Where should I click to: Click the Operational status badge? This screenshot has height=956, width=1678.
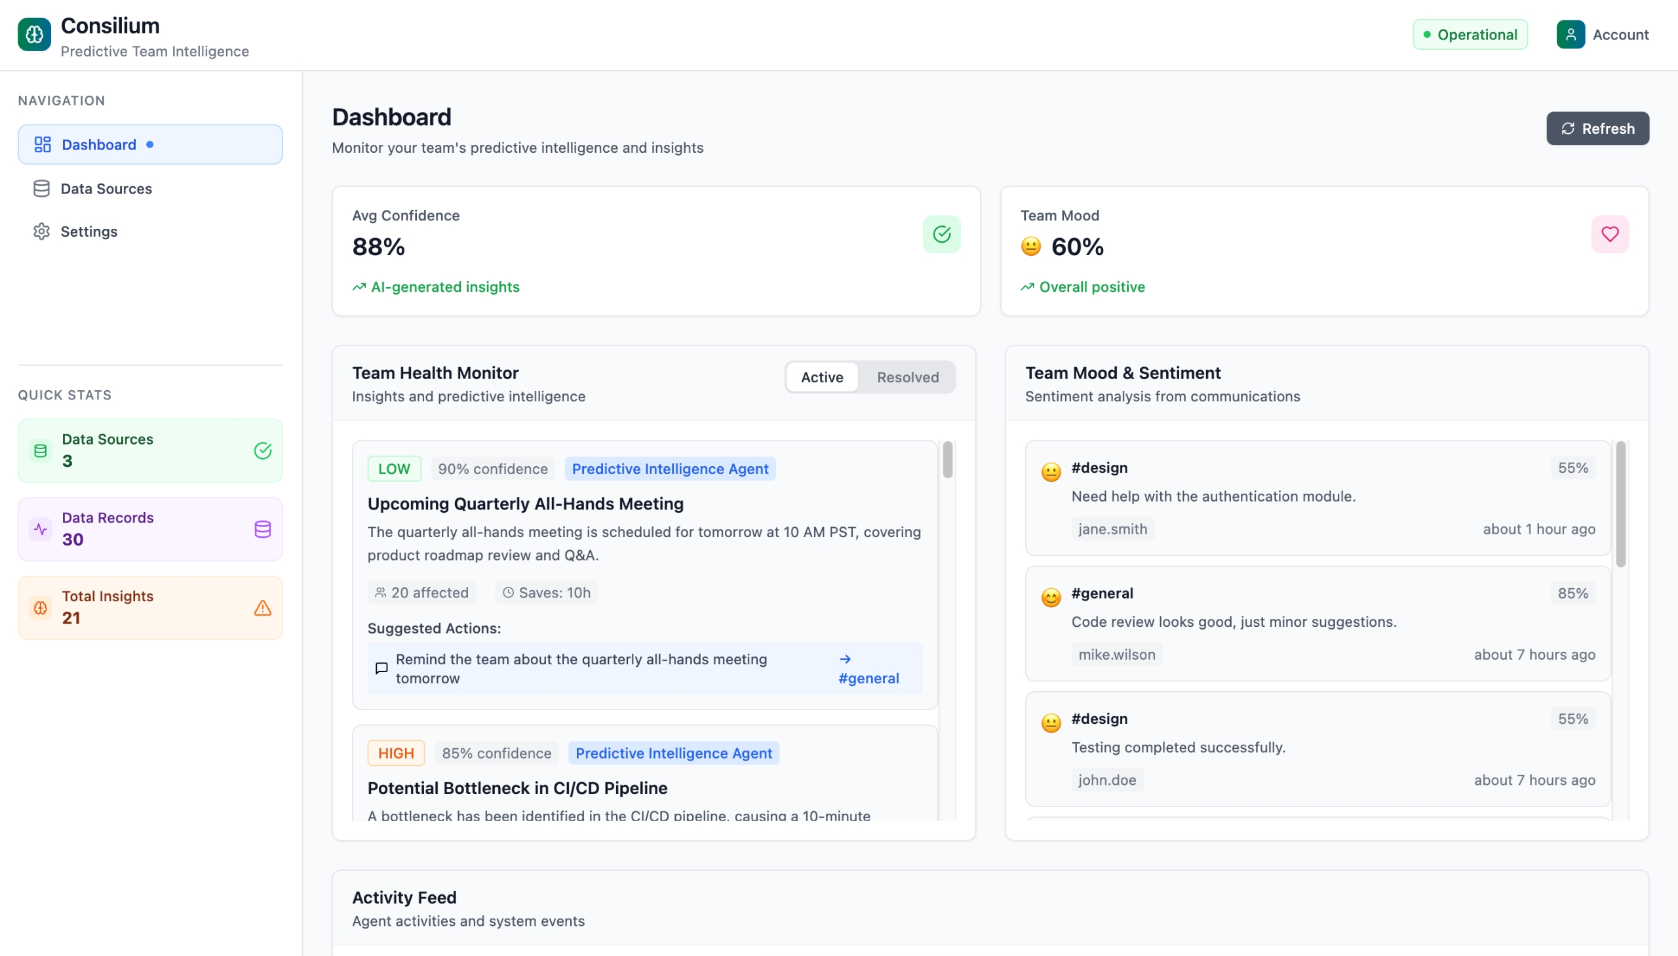(x=1470, y=34)
